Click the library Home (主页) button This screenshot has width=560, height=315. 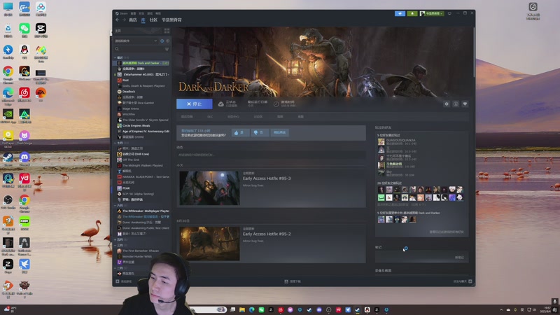[137, 31]
